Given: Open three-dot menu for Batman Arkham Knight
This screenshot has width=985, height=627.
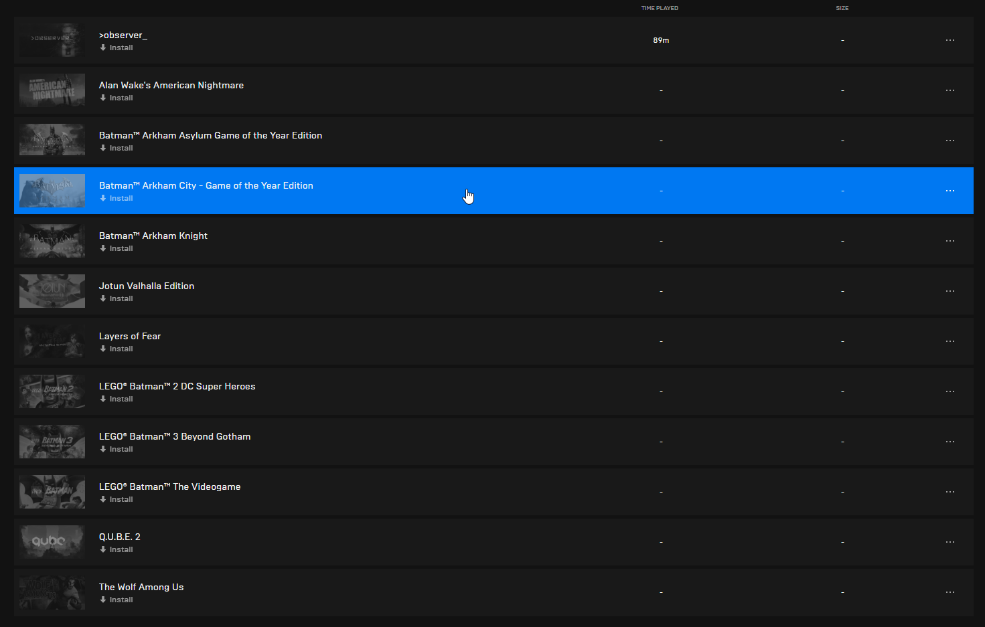Looking at the screenshot, I should tap(950, 241).
